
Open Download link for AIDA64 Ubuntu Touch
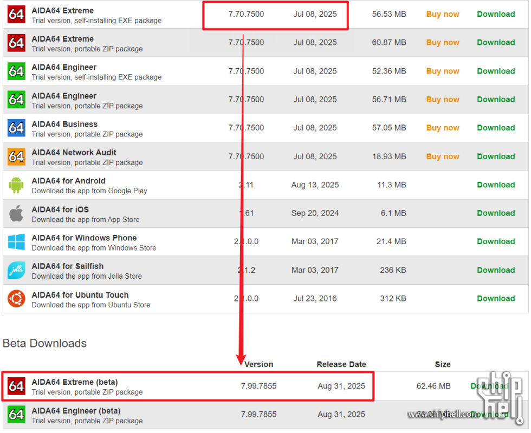496,299
